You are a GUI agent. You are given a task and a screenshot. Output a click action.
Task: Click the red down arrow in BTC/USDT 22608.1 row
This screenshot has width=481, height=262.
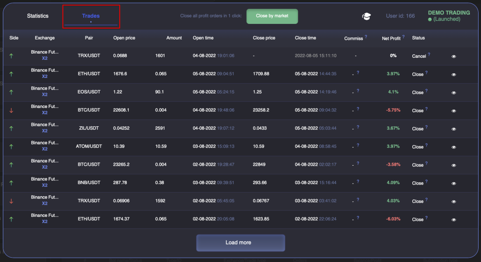click(x=11, y=110)
